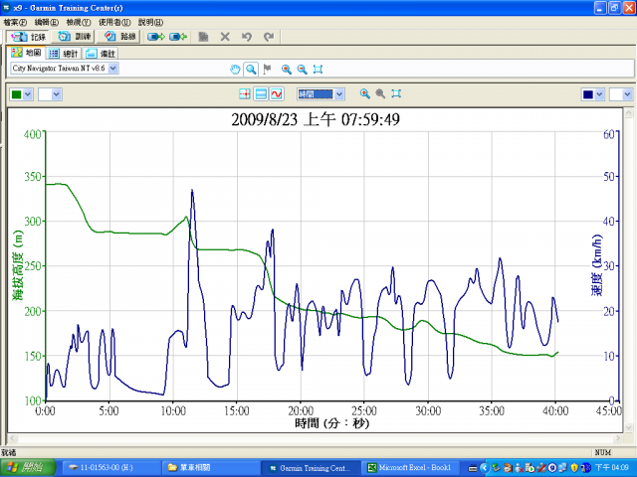Open the dark blue right-axis color dropdown
The height and width of the screenshot is (477, 637).
[x=599, y=94]
